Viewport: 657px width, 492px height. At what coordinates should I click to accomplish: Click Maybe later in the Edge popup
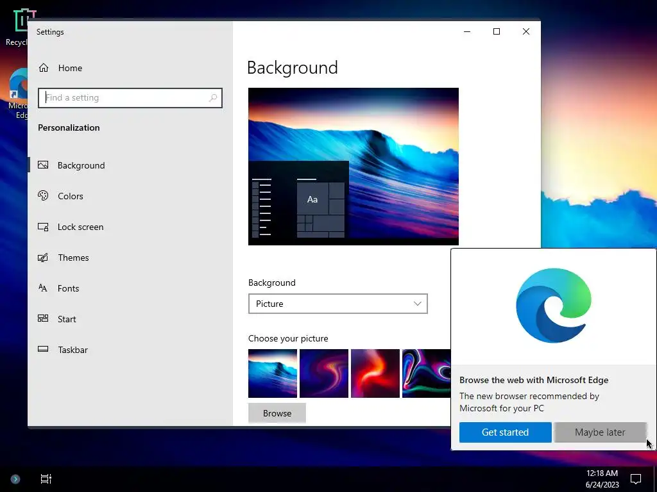(x=600, y=432)
